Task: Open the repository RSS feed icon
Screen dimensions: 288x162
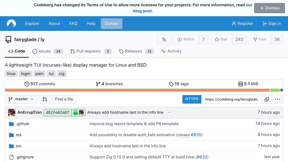Action: coord(164,40)
